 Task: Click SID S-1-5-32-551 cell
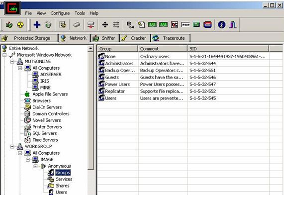(x=202, y=71)
